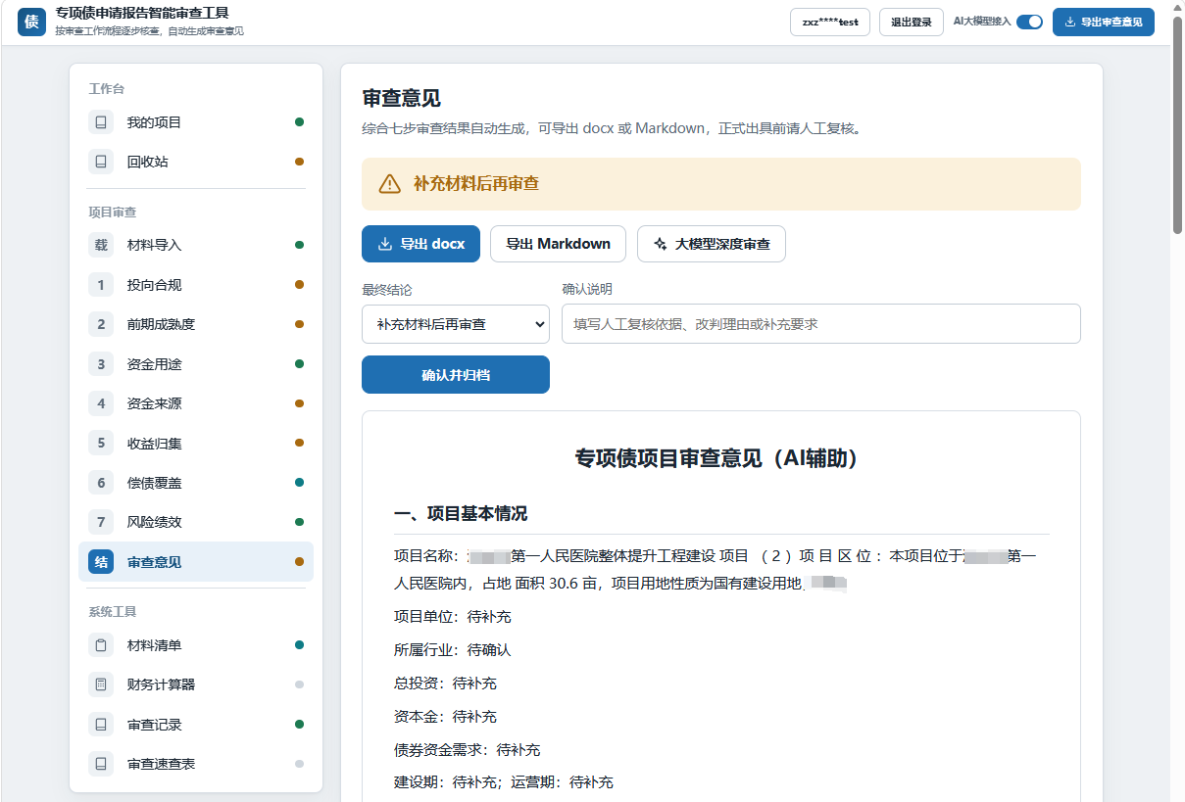Click the 载 step icon for 材料导入
Viewport: 1185px width, 802px height.
pos(101,245)
